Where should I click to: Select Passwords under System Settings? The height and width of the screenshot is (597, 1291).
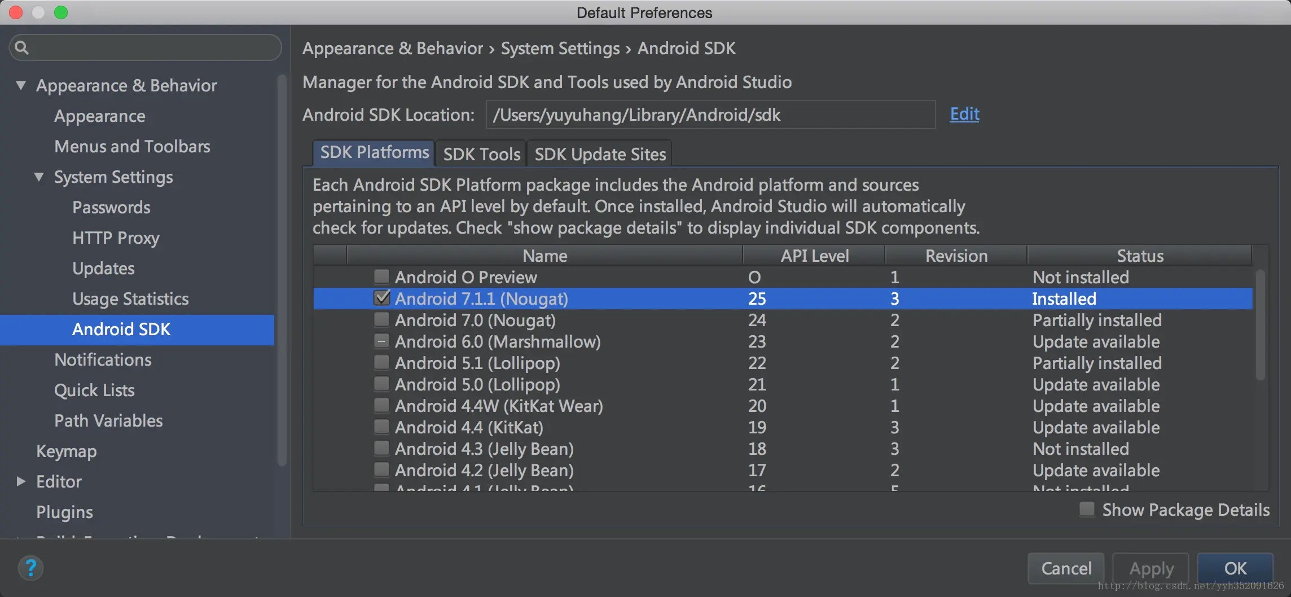111,207
